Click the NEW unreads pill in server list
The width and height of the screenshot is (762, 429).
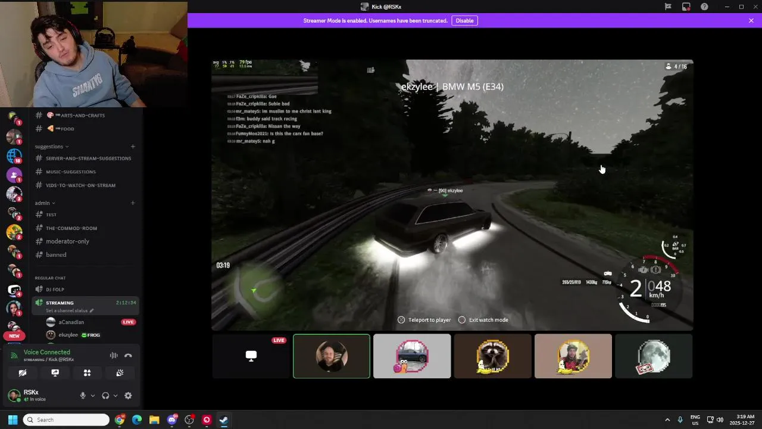click(14, 335)
